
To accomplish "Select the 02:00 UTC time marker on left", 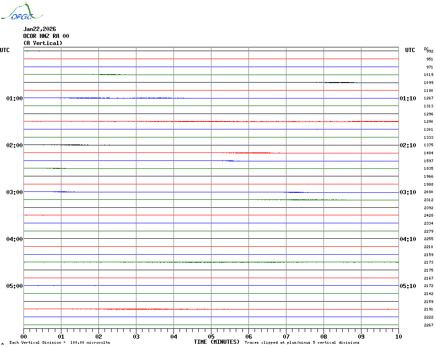I will [15, 145].
